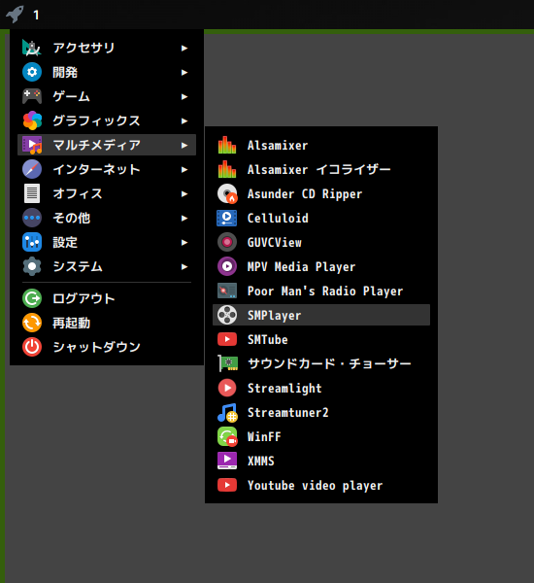Click the Poor Man's Radio Player icon

227,291
